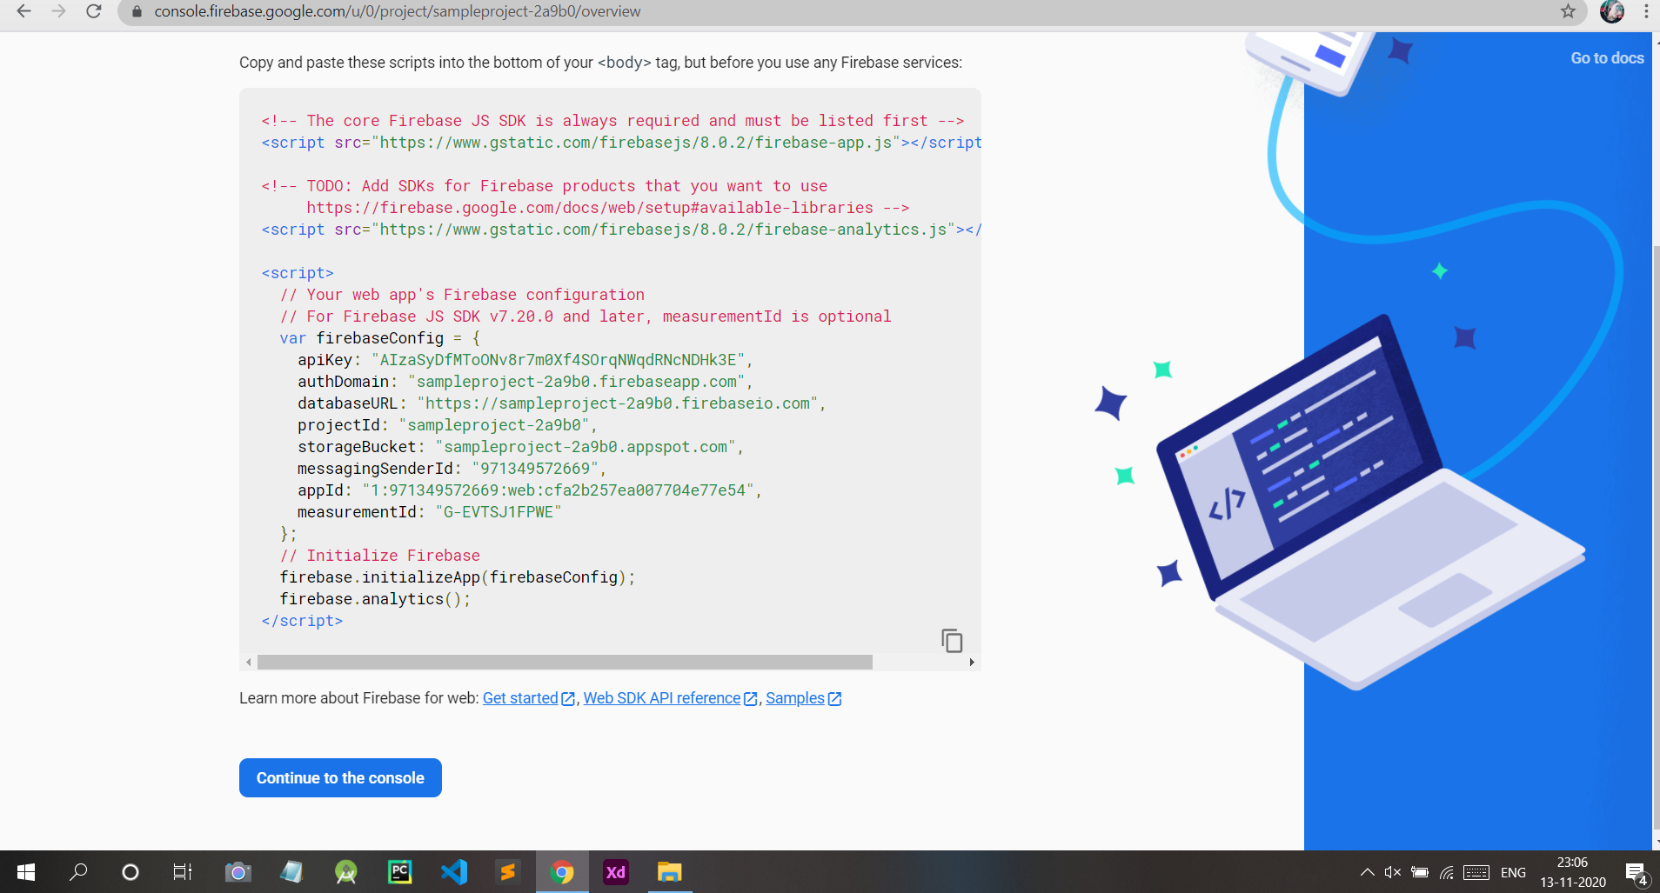Go back using the browser back arrow
The image size is (1660, 893).
23,11
